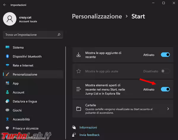Turn off 'Mostra elementi aperti di recente' toggle

(165, 89)
